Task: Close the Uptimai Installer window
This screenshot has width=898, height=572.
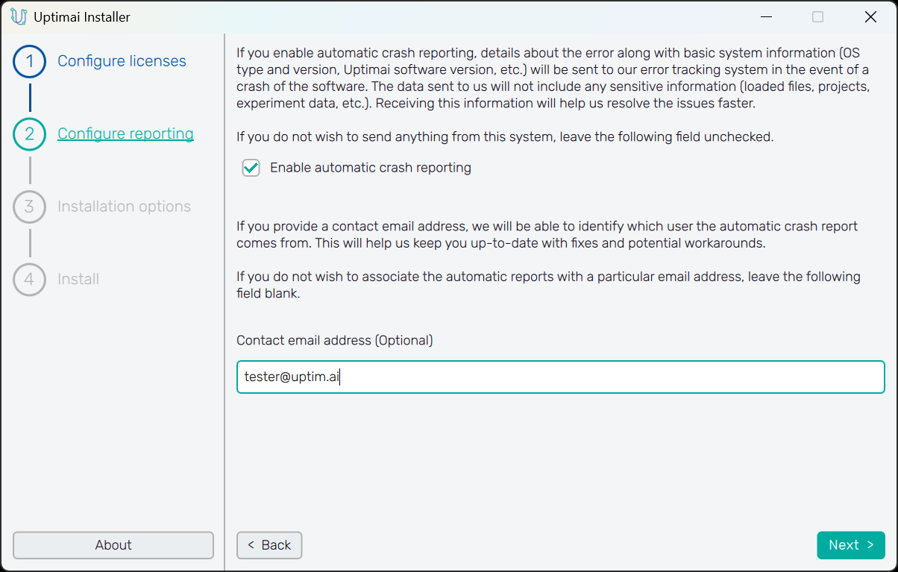Action: (870, 16)
